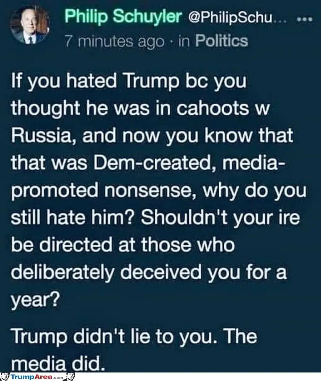Click the sentence "Trump didn't lie to you."
This screenshot has height=381, width=321.
[x=110, y=336]
